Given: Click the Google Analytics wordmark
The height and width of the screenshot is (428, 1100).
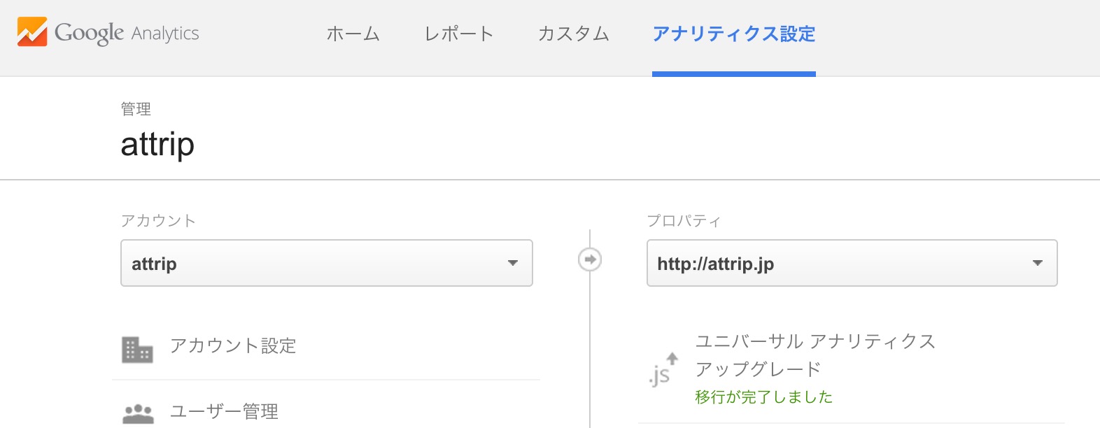Looking at the screenshot, I should [127, 33].
